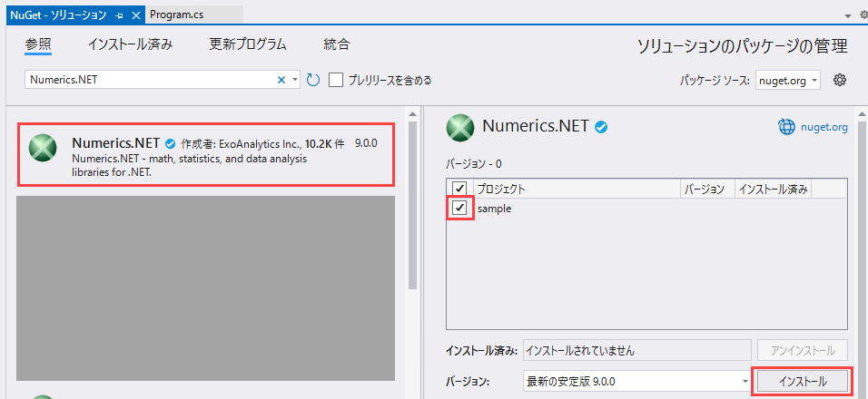
Task: Click ソリューションのパッケージの管理 heading
Action: [x=743, y=47]
